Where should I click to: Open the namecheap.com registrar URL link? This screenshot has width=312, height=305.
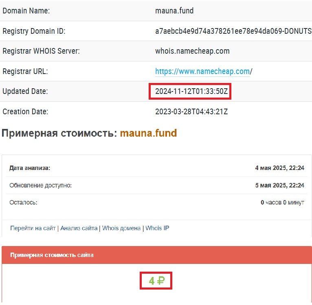coord(202,72)
